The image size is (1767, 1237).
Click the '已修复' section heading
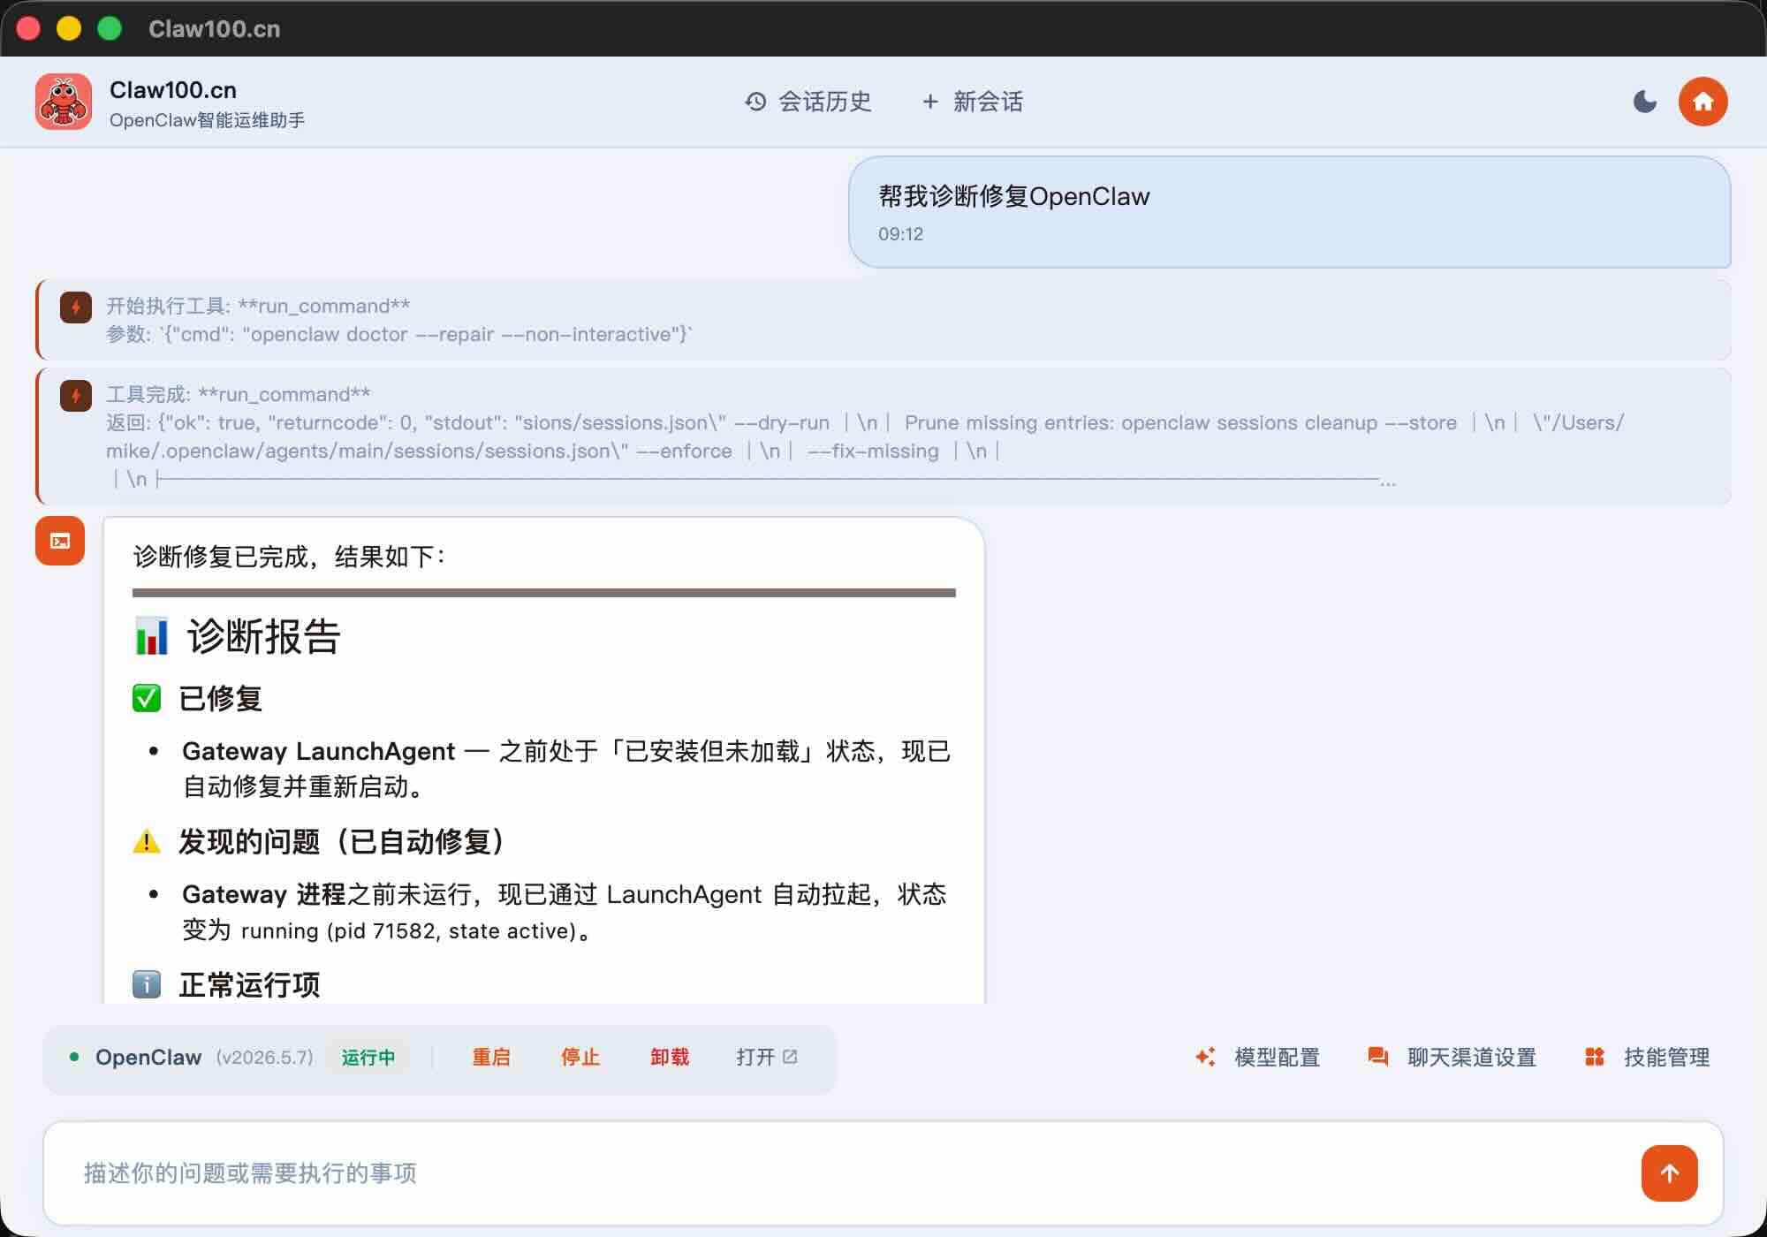point(220,698)
